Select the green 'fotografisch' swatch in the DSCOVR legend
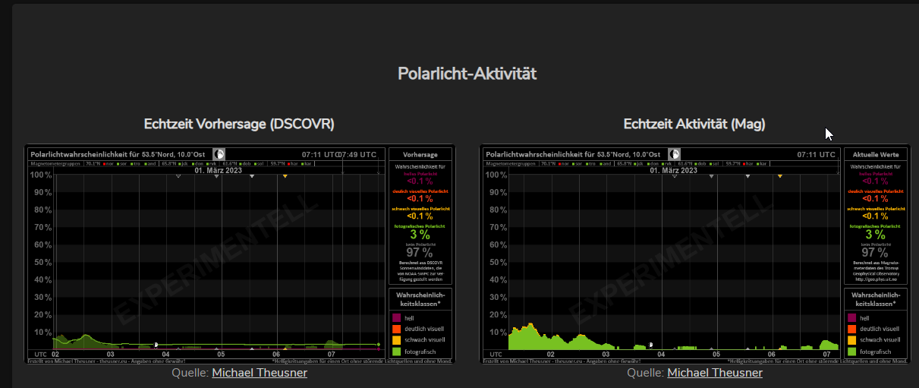 (x=396, y=352)
